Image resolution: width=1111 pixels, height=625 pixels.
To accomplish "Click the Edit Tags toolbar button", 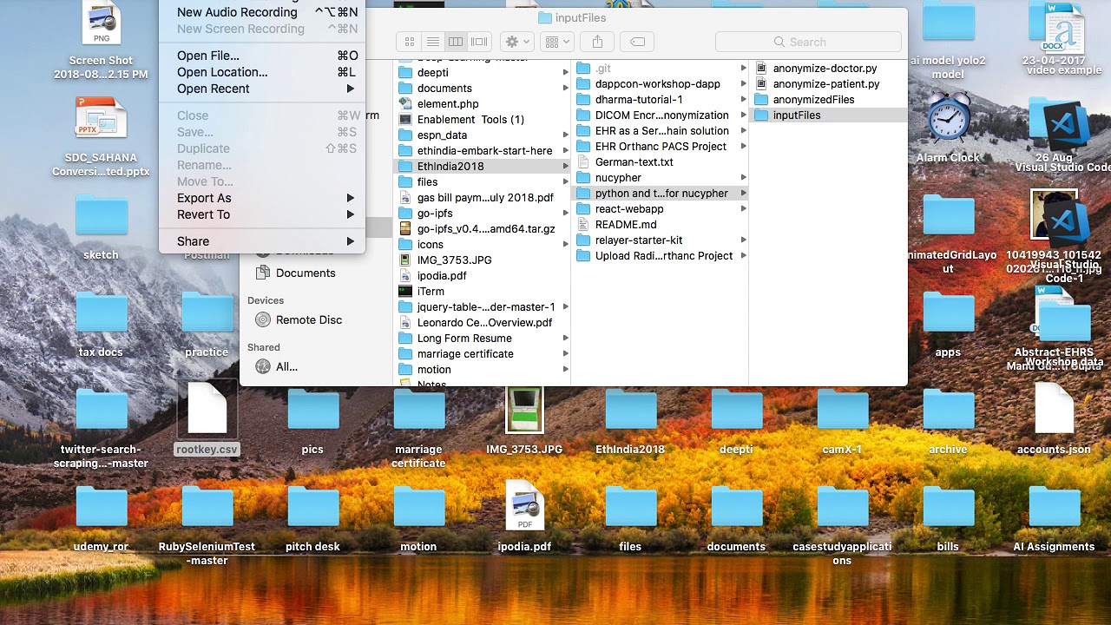I will pyautogui.click(x=637, y=42).
